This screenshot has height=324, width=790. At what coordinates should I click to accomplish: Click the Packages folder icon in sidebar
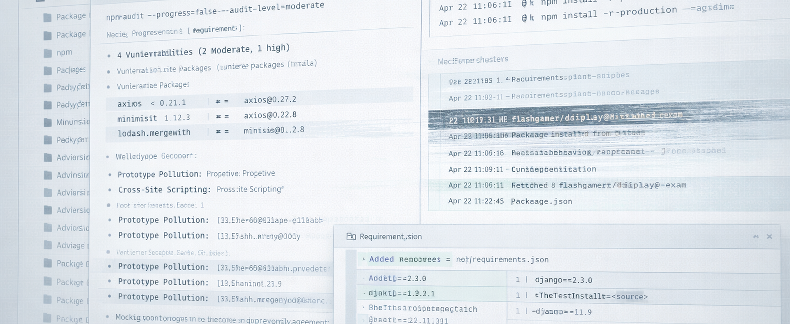48,71
